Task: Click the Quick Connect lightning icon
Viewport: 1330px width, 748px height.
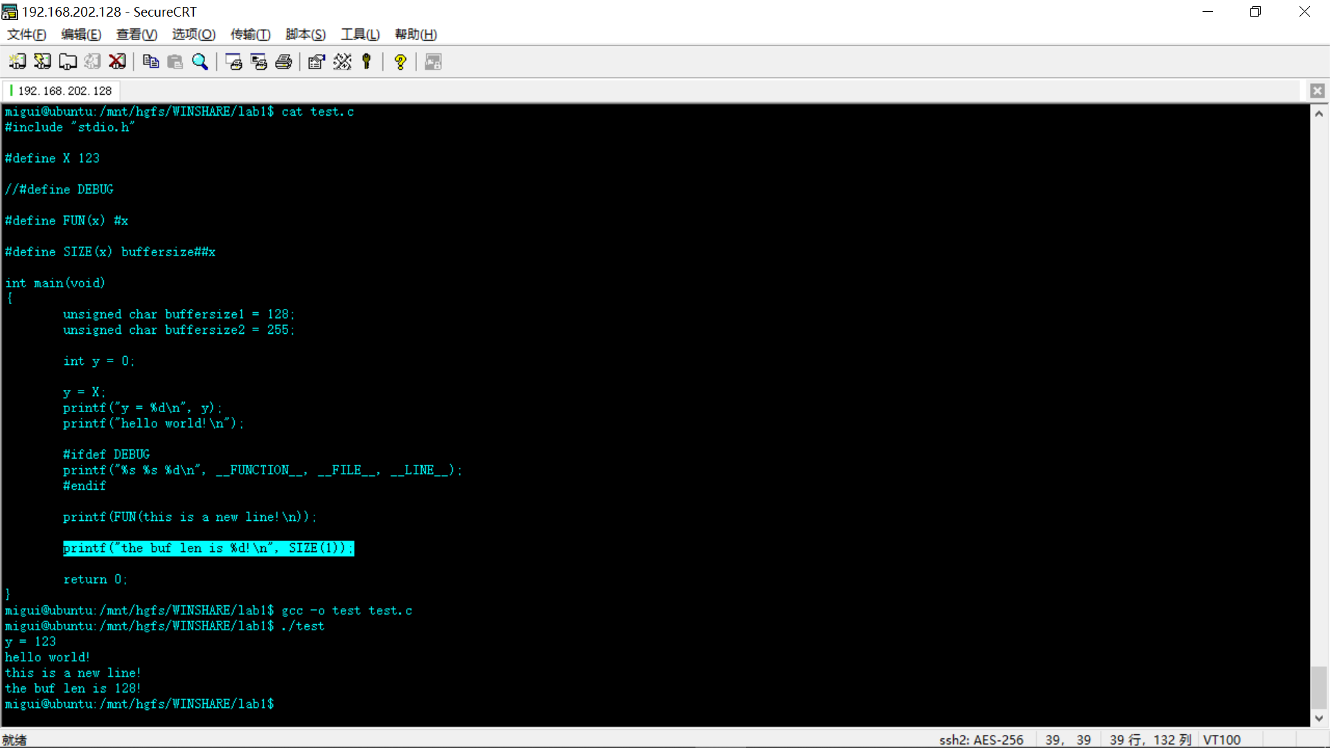Action: [42, 62]
